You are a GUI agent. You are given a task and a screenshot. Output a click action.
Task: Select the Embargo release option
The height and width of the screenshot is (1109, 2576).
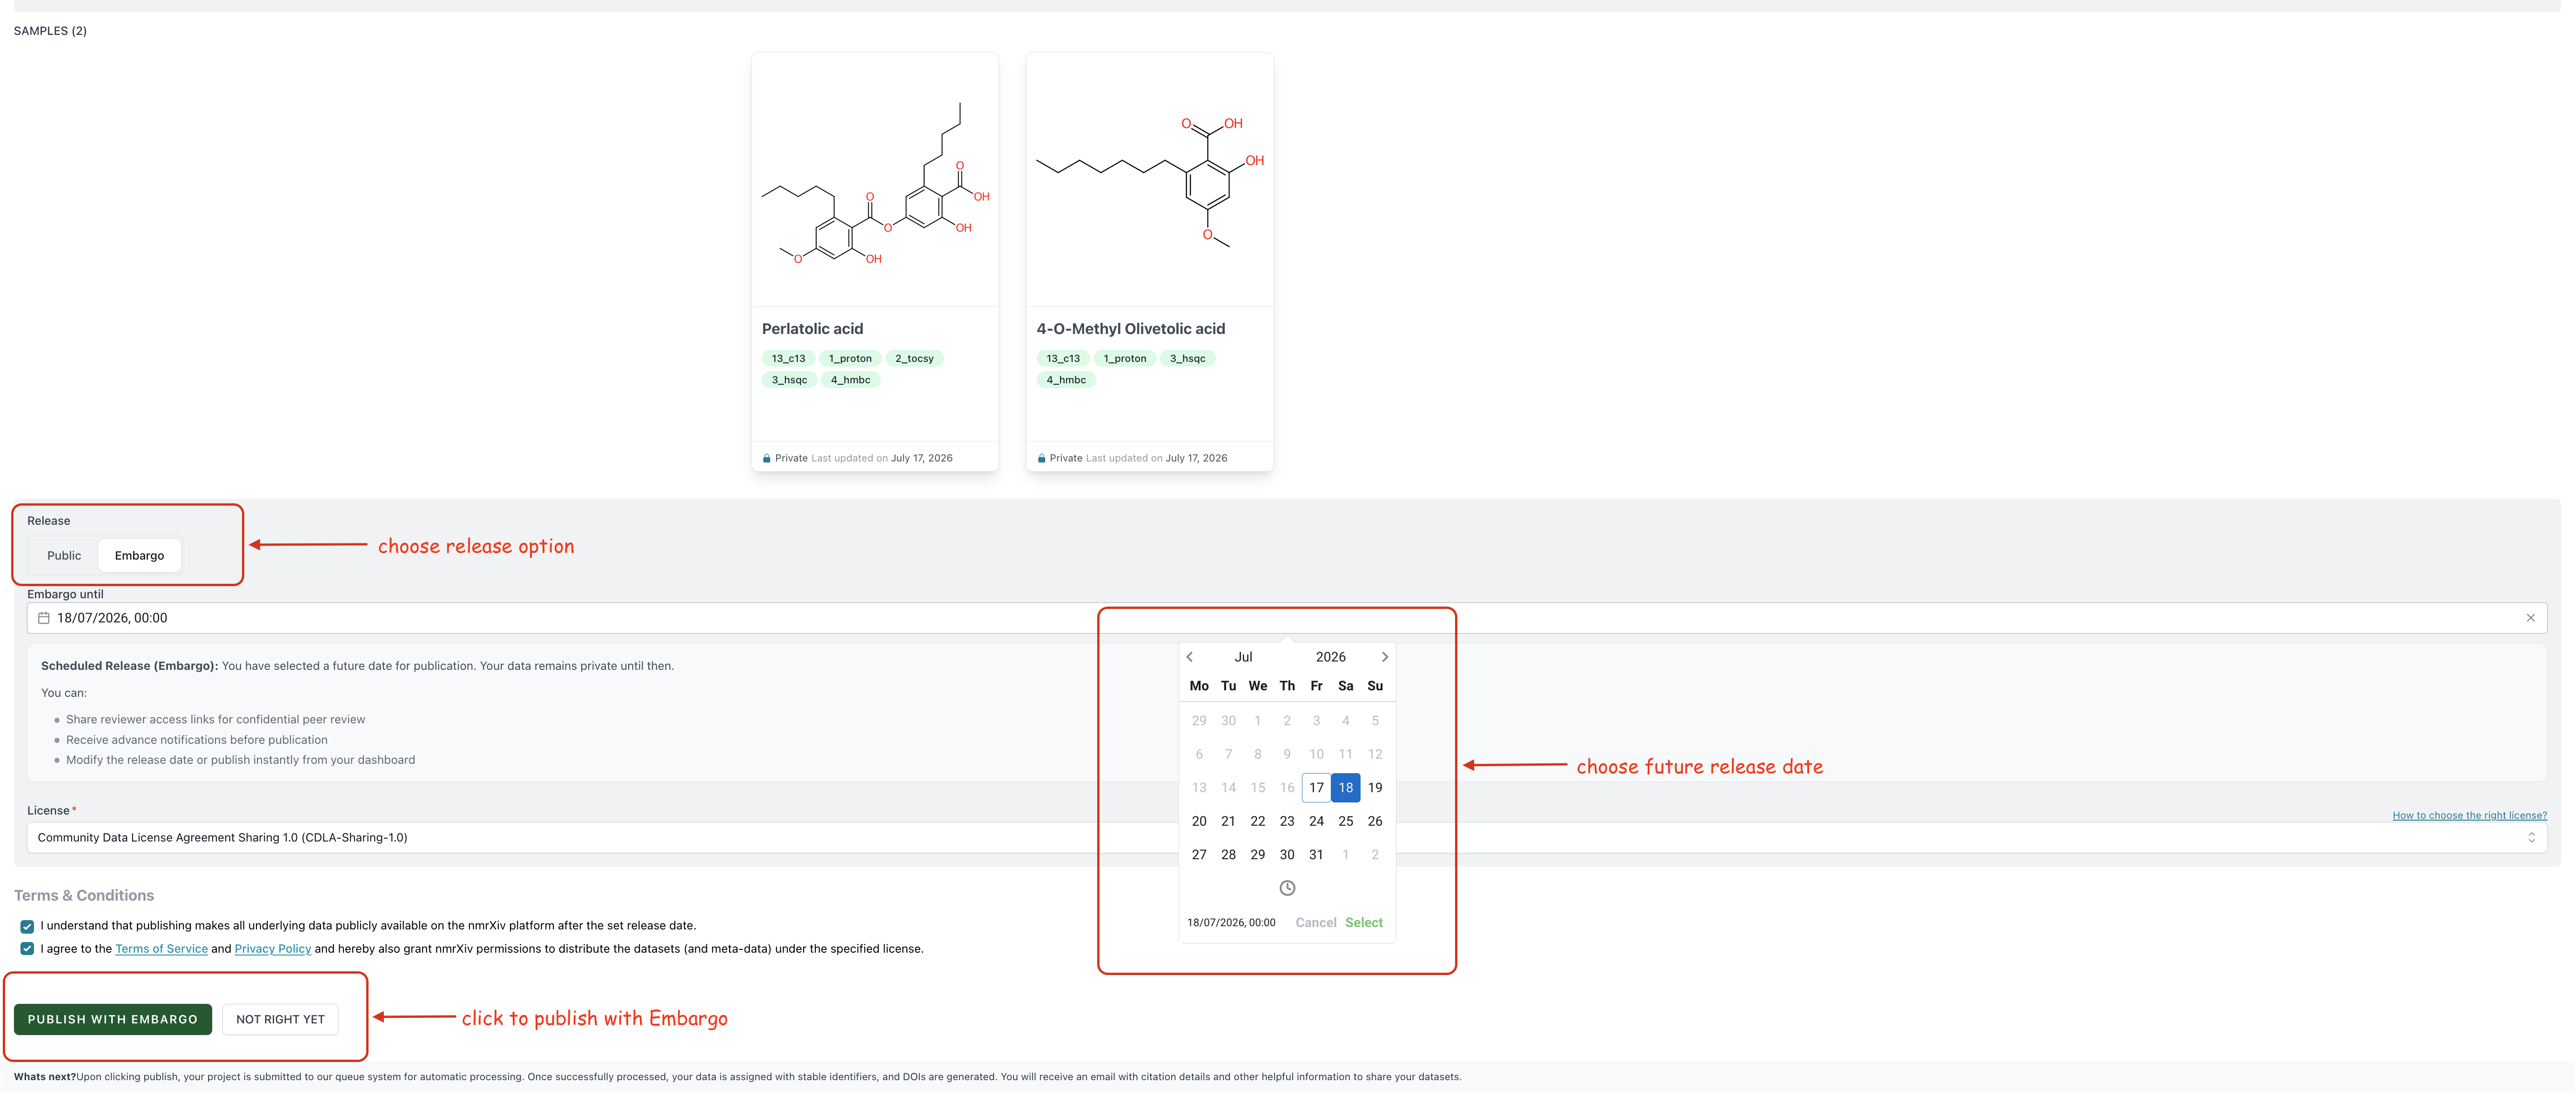139,555
